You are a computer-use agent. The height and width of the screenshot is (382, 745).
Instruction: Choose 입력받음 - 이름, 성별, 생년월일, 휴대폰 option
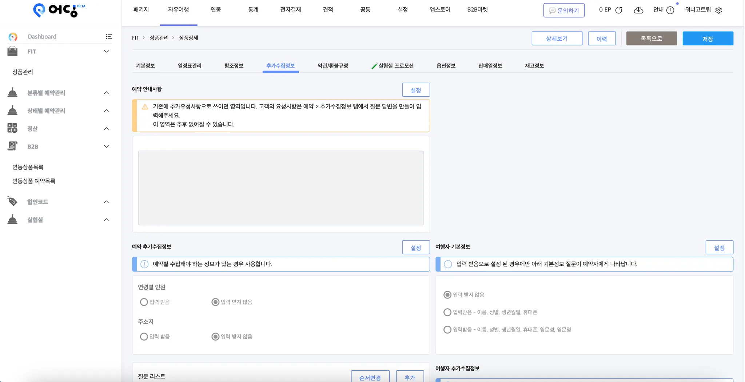[x=447, y=312]
